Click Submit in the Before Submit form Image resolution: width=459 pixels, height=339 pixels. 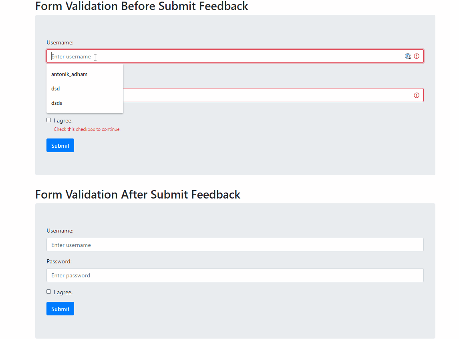(x=60, y=145)
